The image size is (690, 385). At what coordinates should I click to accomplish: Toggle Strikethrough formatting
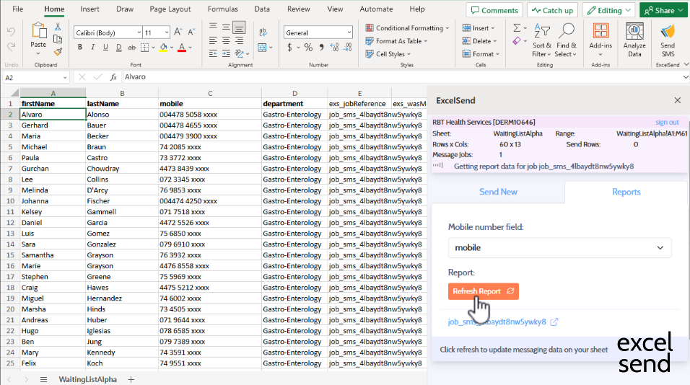click(131, 48)
